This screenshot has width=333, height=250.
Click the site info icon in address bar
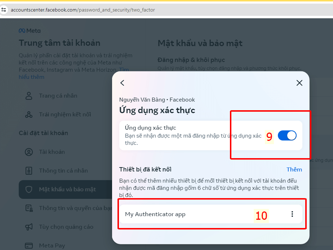click(4, 10)
